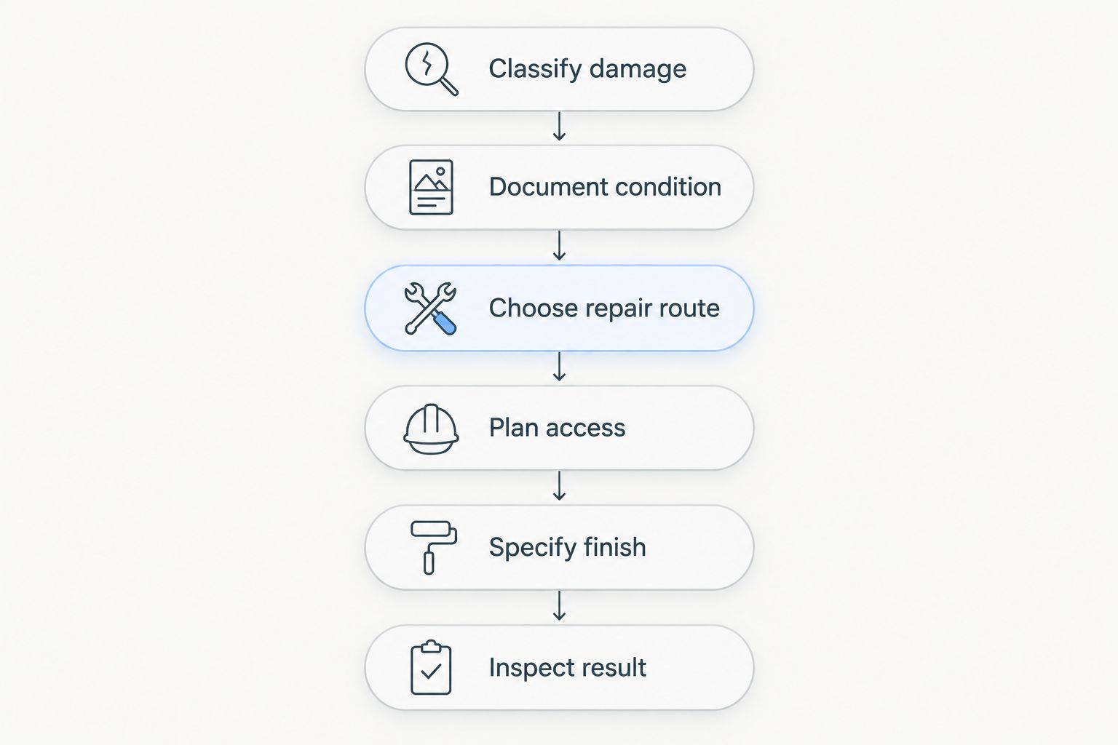Click arrow between Classify damage and Document condition
The height and width of the screenshot is (745, 1118).
pyautogui.click(x=559, y=127)
